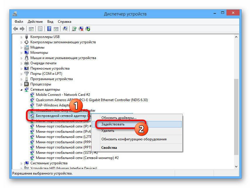Click the blue question mark Help icon
Viewport: 251px width, 188px height.
(x=49, y=29)
